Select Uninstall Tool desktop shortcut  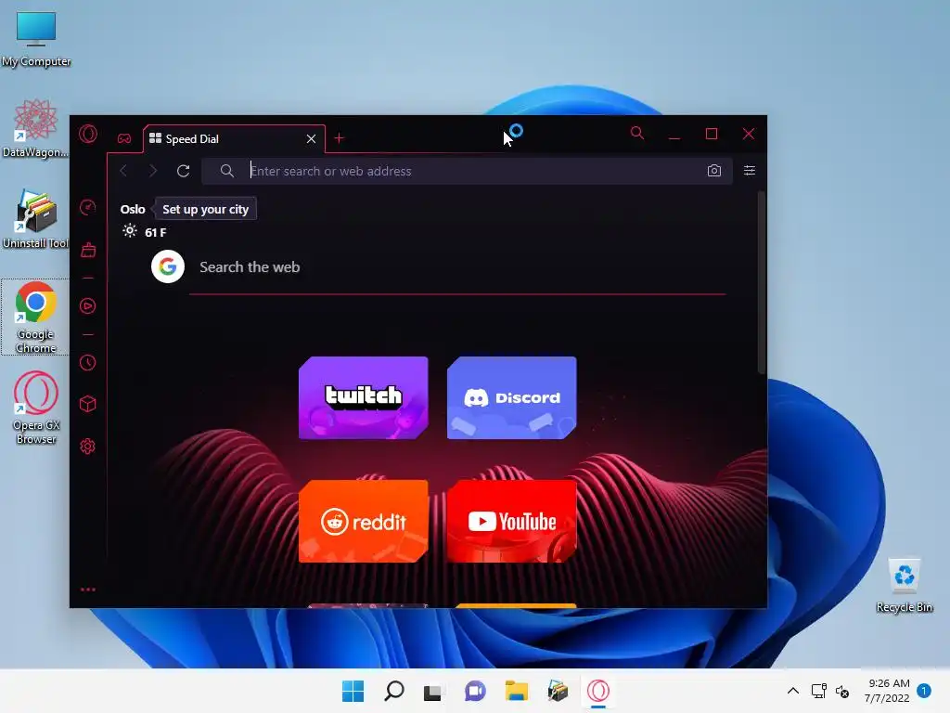coord(35,219)
